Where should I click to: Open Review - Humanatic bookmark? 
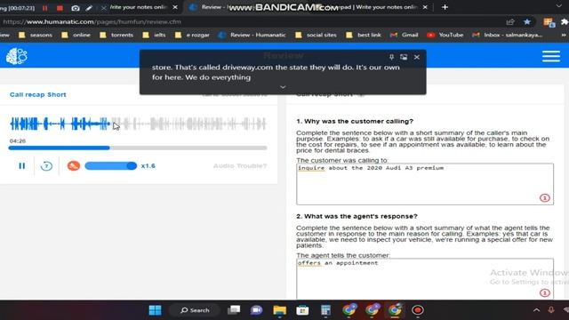tap(252, 35)
